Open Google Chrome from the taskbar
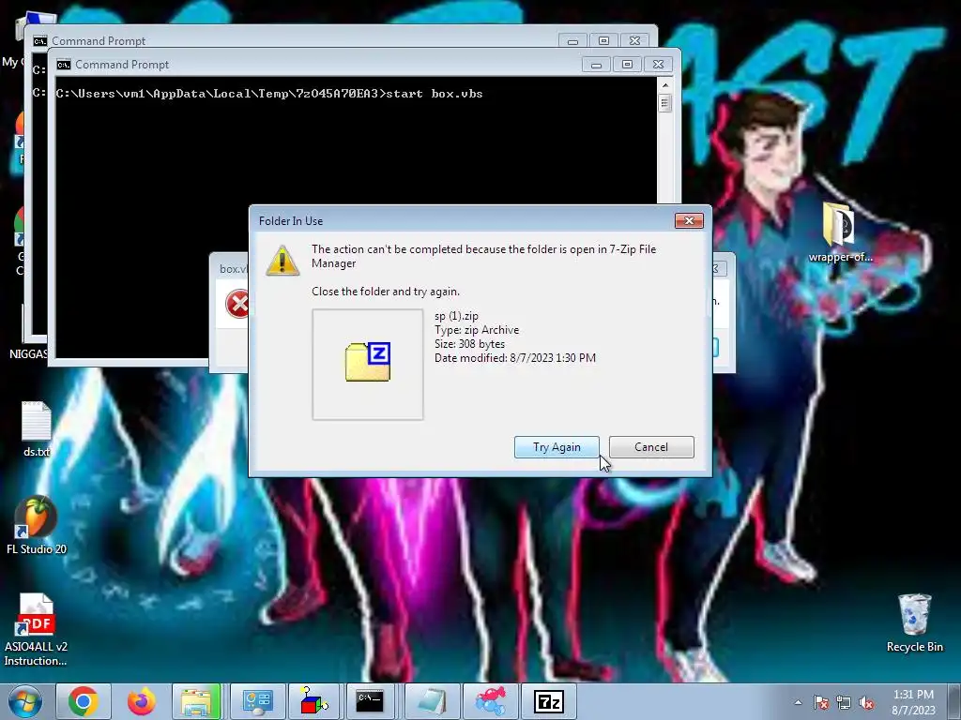Image resolution: width=961 pixels, height=720 pixels. point(84,701)
